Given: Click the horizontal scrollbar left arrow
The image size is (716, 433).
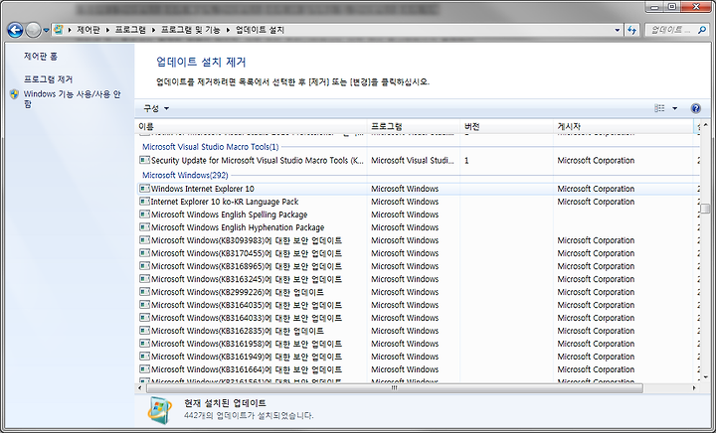Looking at the screenshot, I should 140,388.
